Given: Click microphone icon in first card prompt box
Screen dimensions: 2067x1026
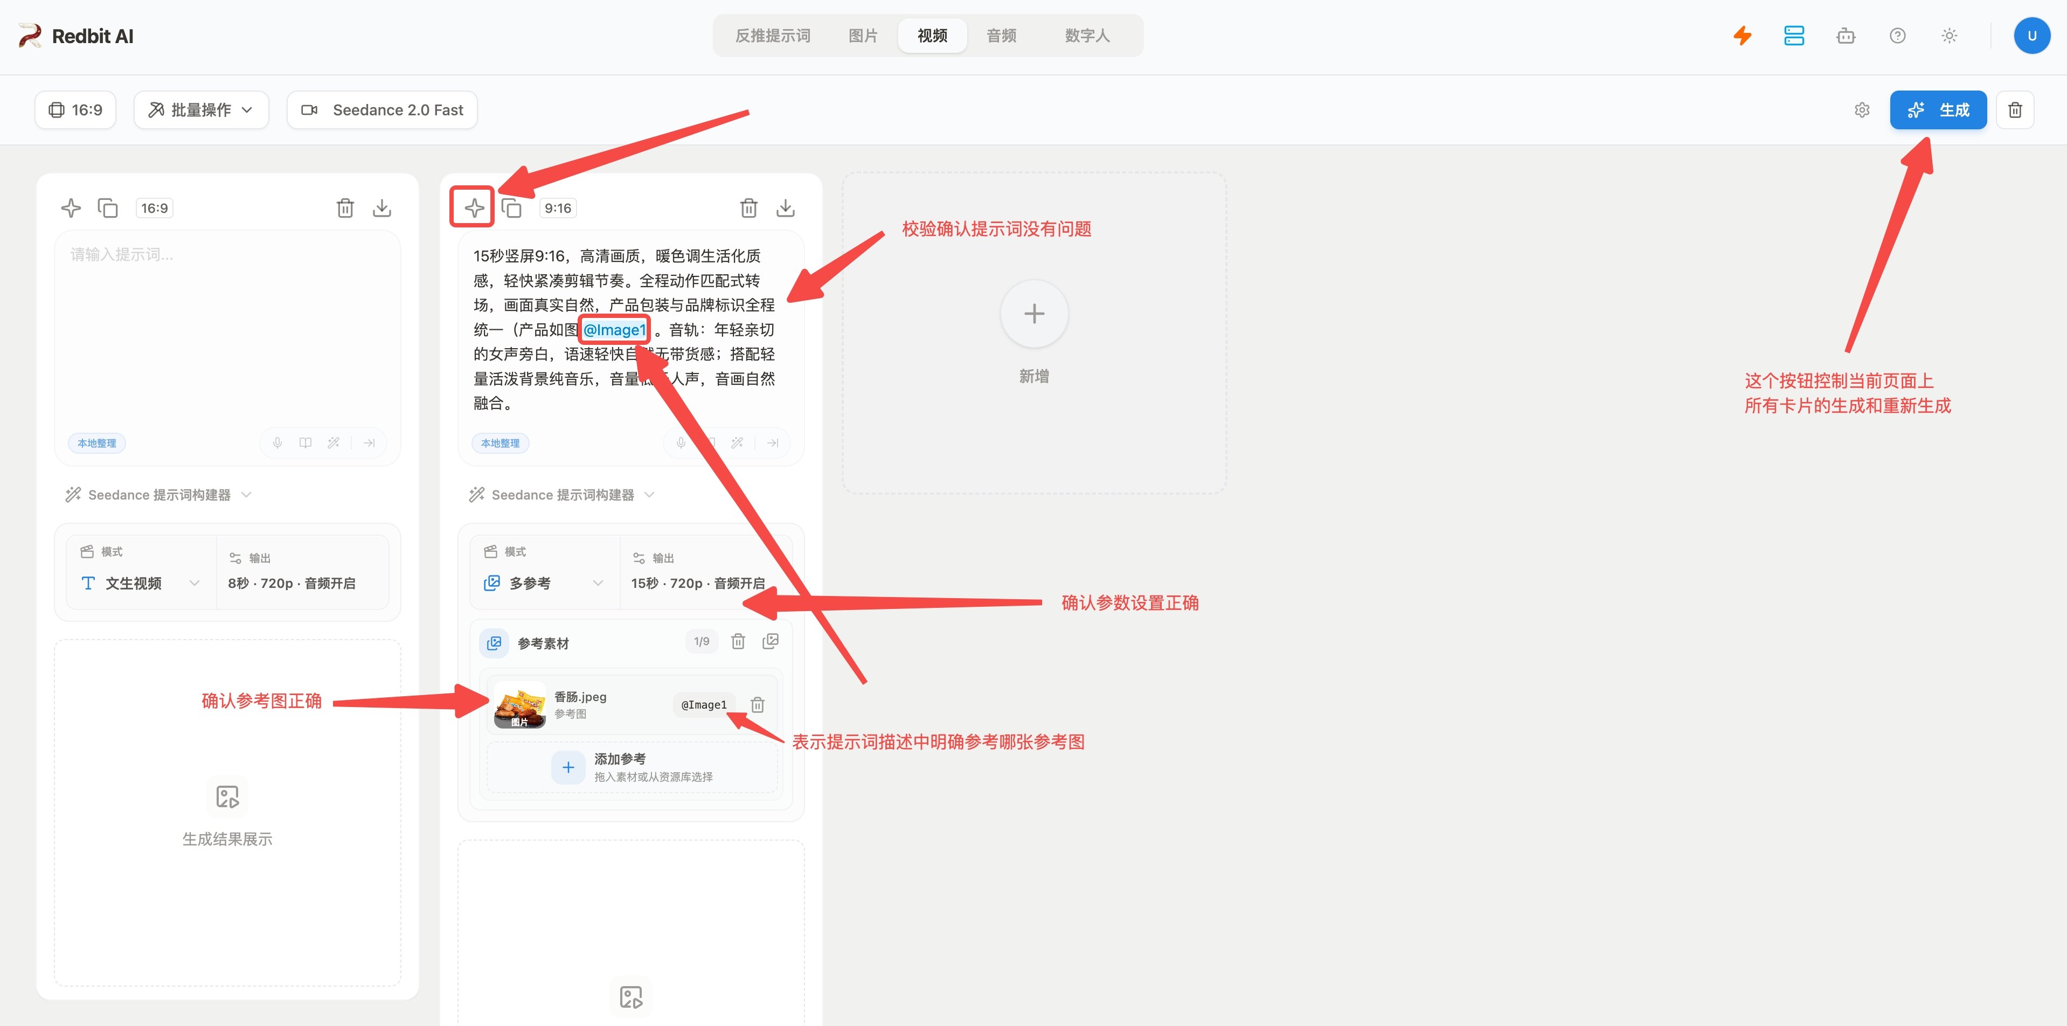Looking at the screenshot, I should point(278,443).
